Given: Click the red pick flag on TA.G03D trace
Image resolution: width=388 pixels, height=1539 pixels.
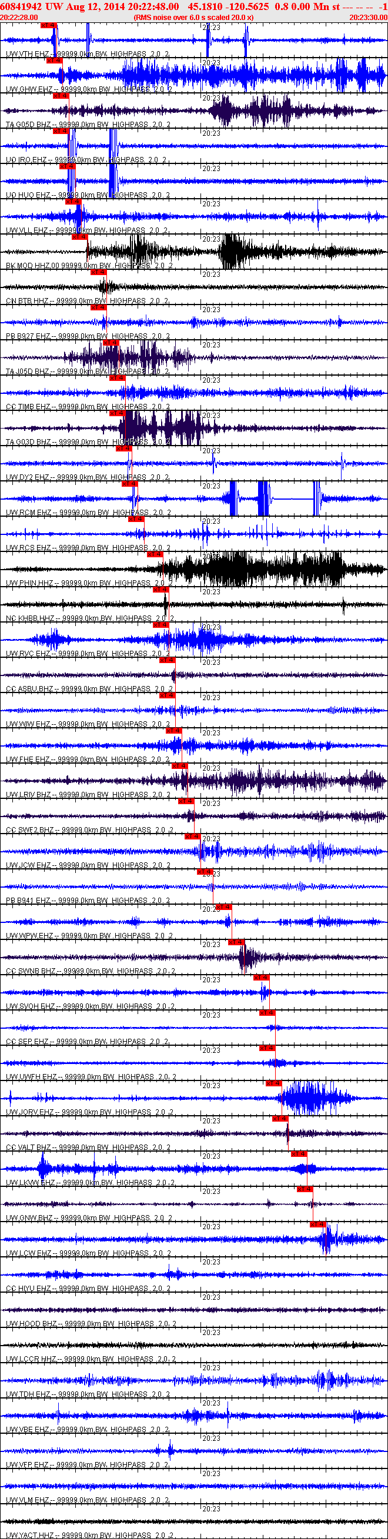Looking at the screenshot, I should pos(116,413).
